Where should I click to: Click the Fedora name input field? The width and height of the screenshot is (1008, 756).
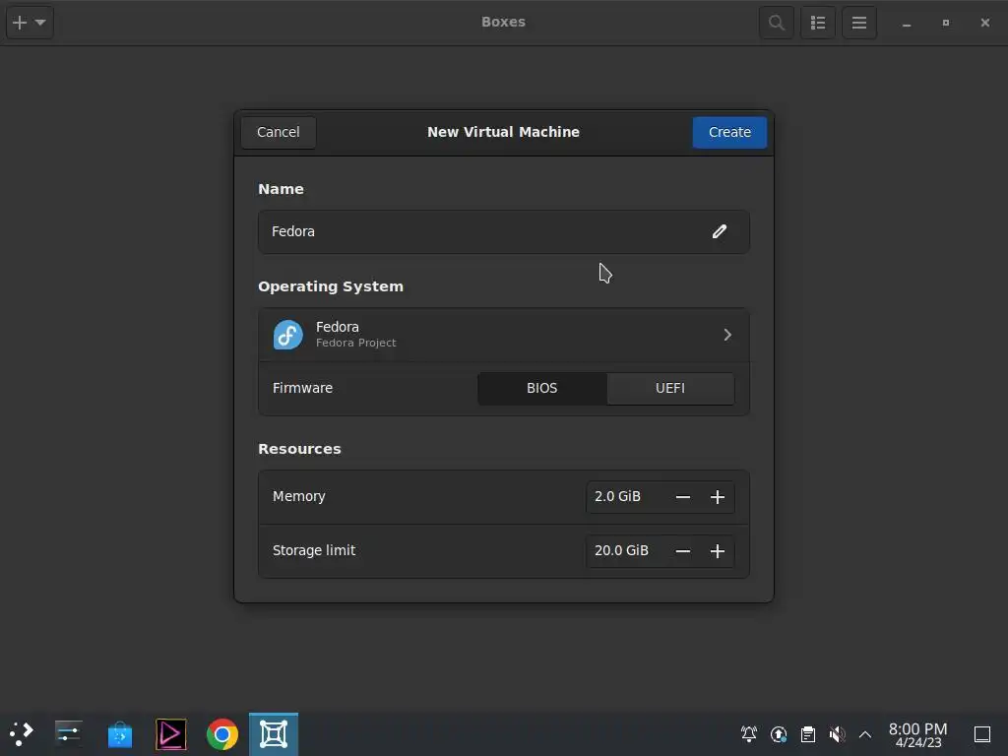tap(503, 231)
